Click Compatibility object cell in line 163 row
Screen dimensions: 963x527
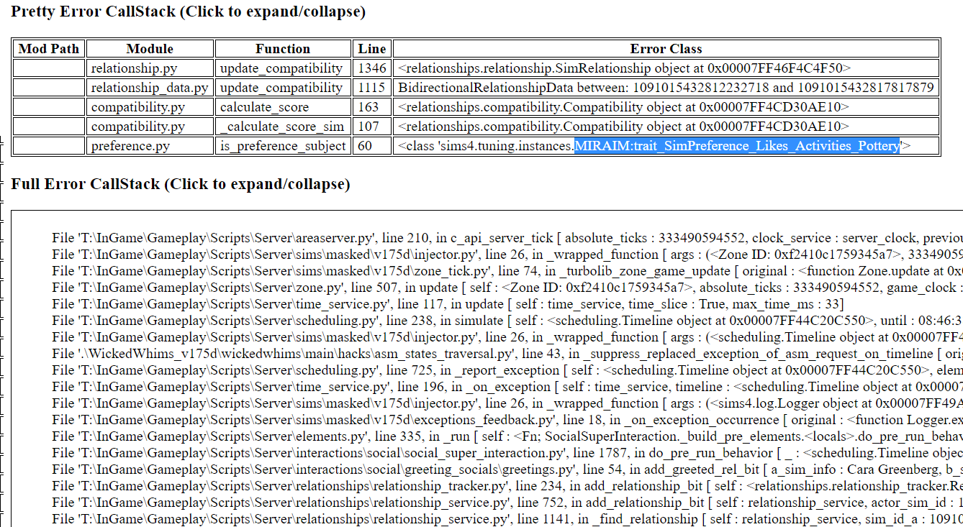pos(666,107)
